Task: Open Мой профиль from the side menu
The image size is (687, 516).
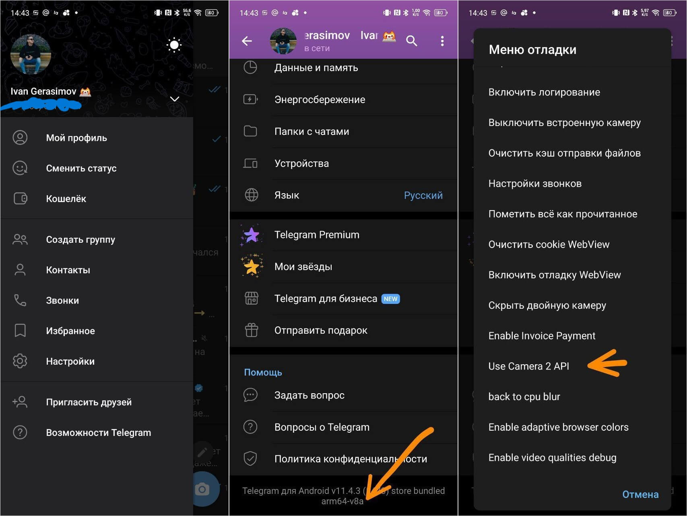Action: [76, 138]
